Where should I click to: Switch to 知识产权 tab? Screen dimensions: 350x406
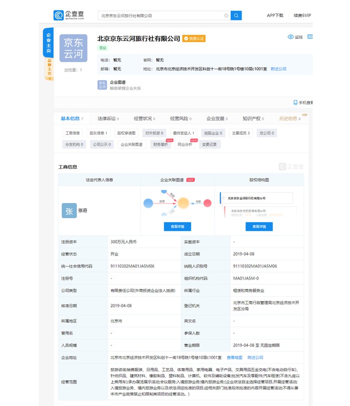[x=253, y=118]
